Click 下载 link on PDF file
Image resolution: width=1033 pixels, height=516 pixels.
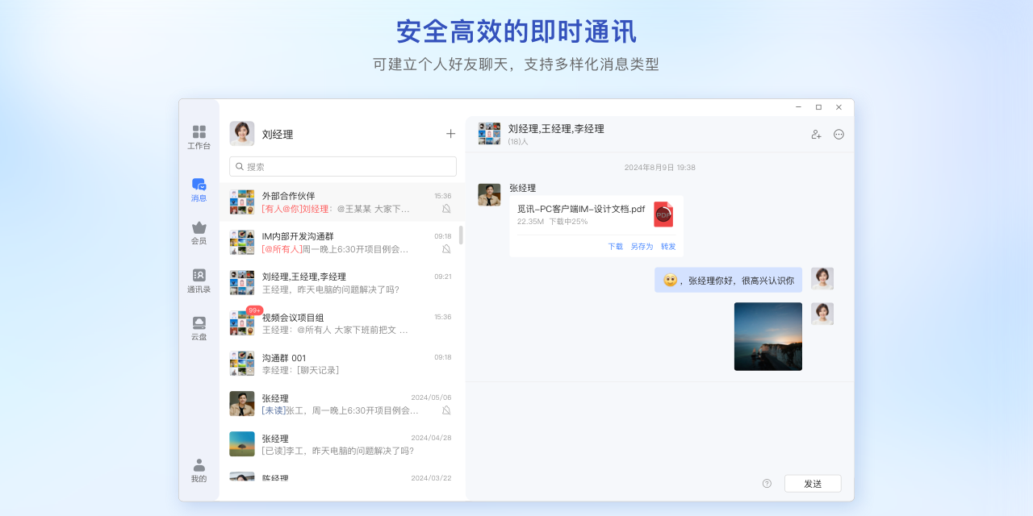615,247
